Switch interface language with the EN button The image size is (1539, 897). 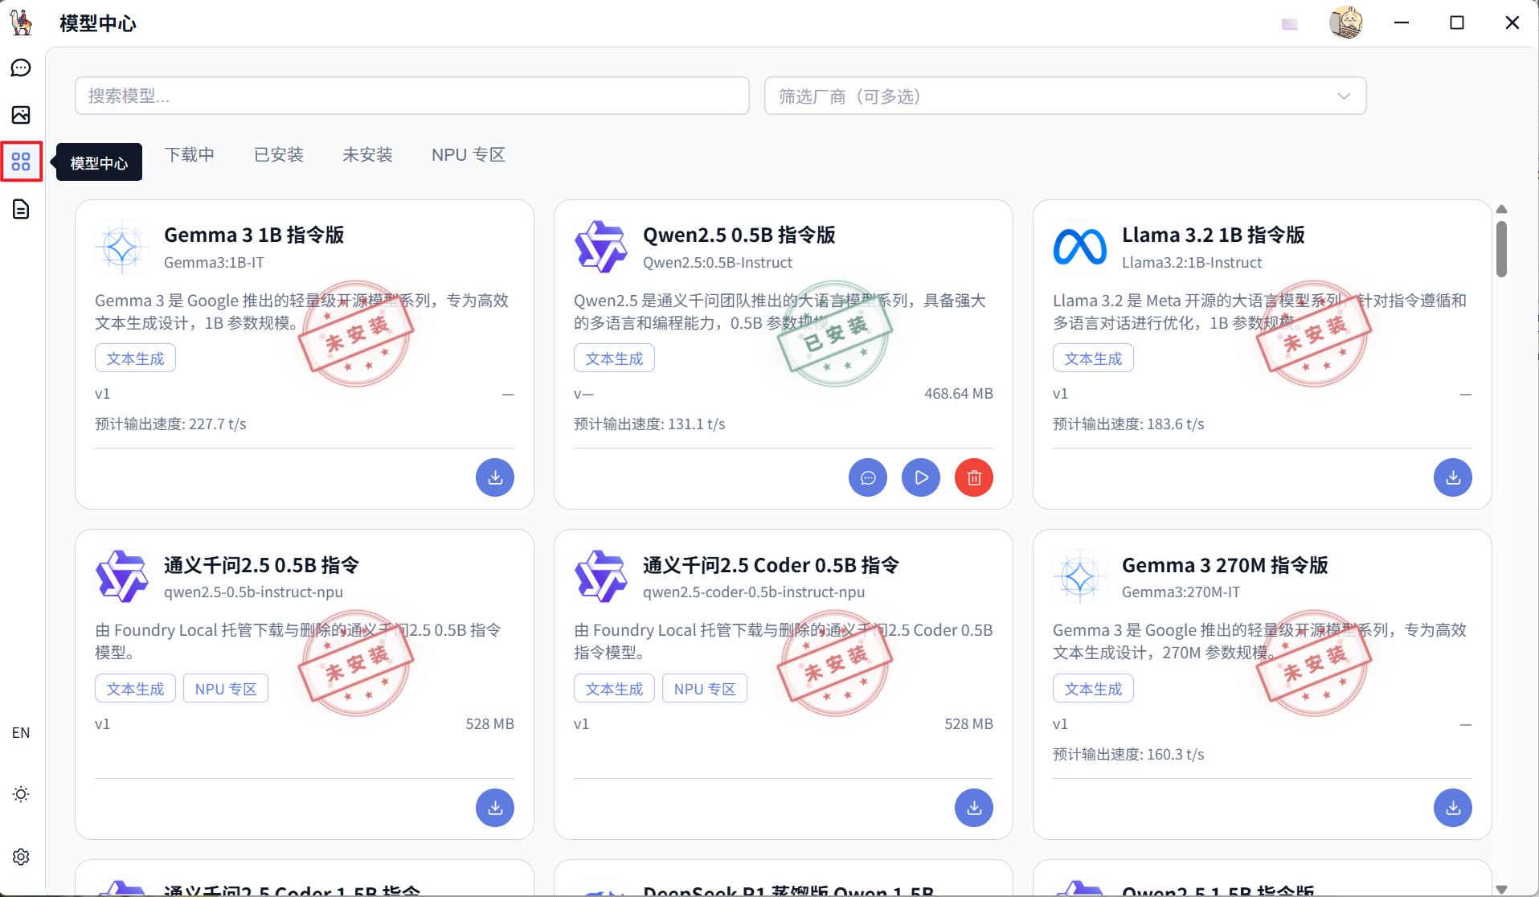21,733
